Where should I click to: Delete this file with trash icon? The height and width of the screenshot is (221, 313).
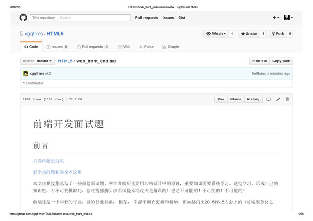(287, 99)
